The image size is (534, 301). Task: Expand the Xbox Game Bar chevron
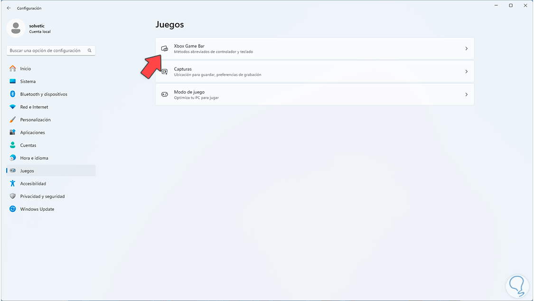click(x=466, y=48)
